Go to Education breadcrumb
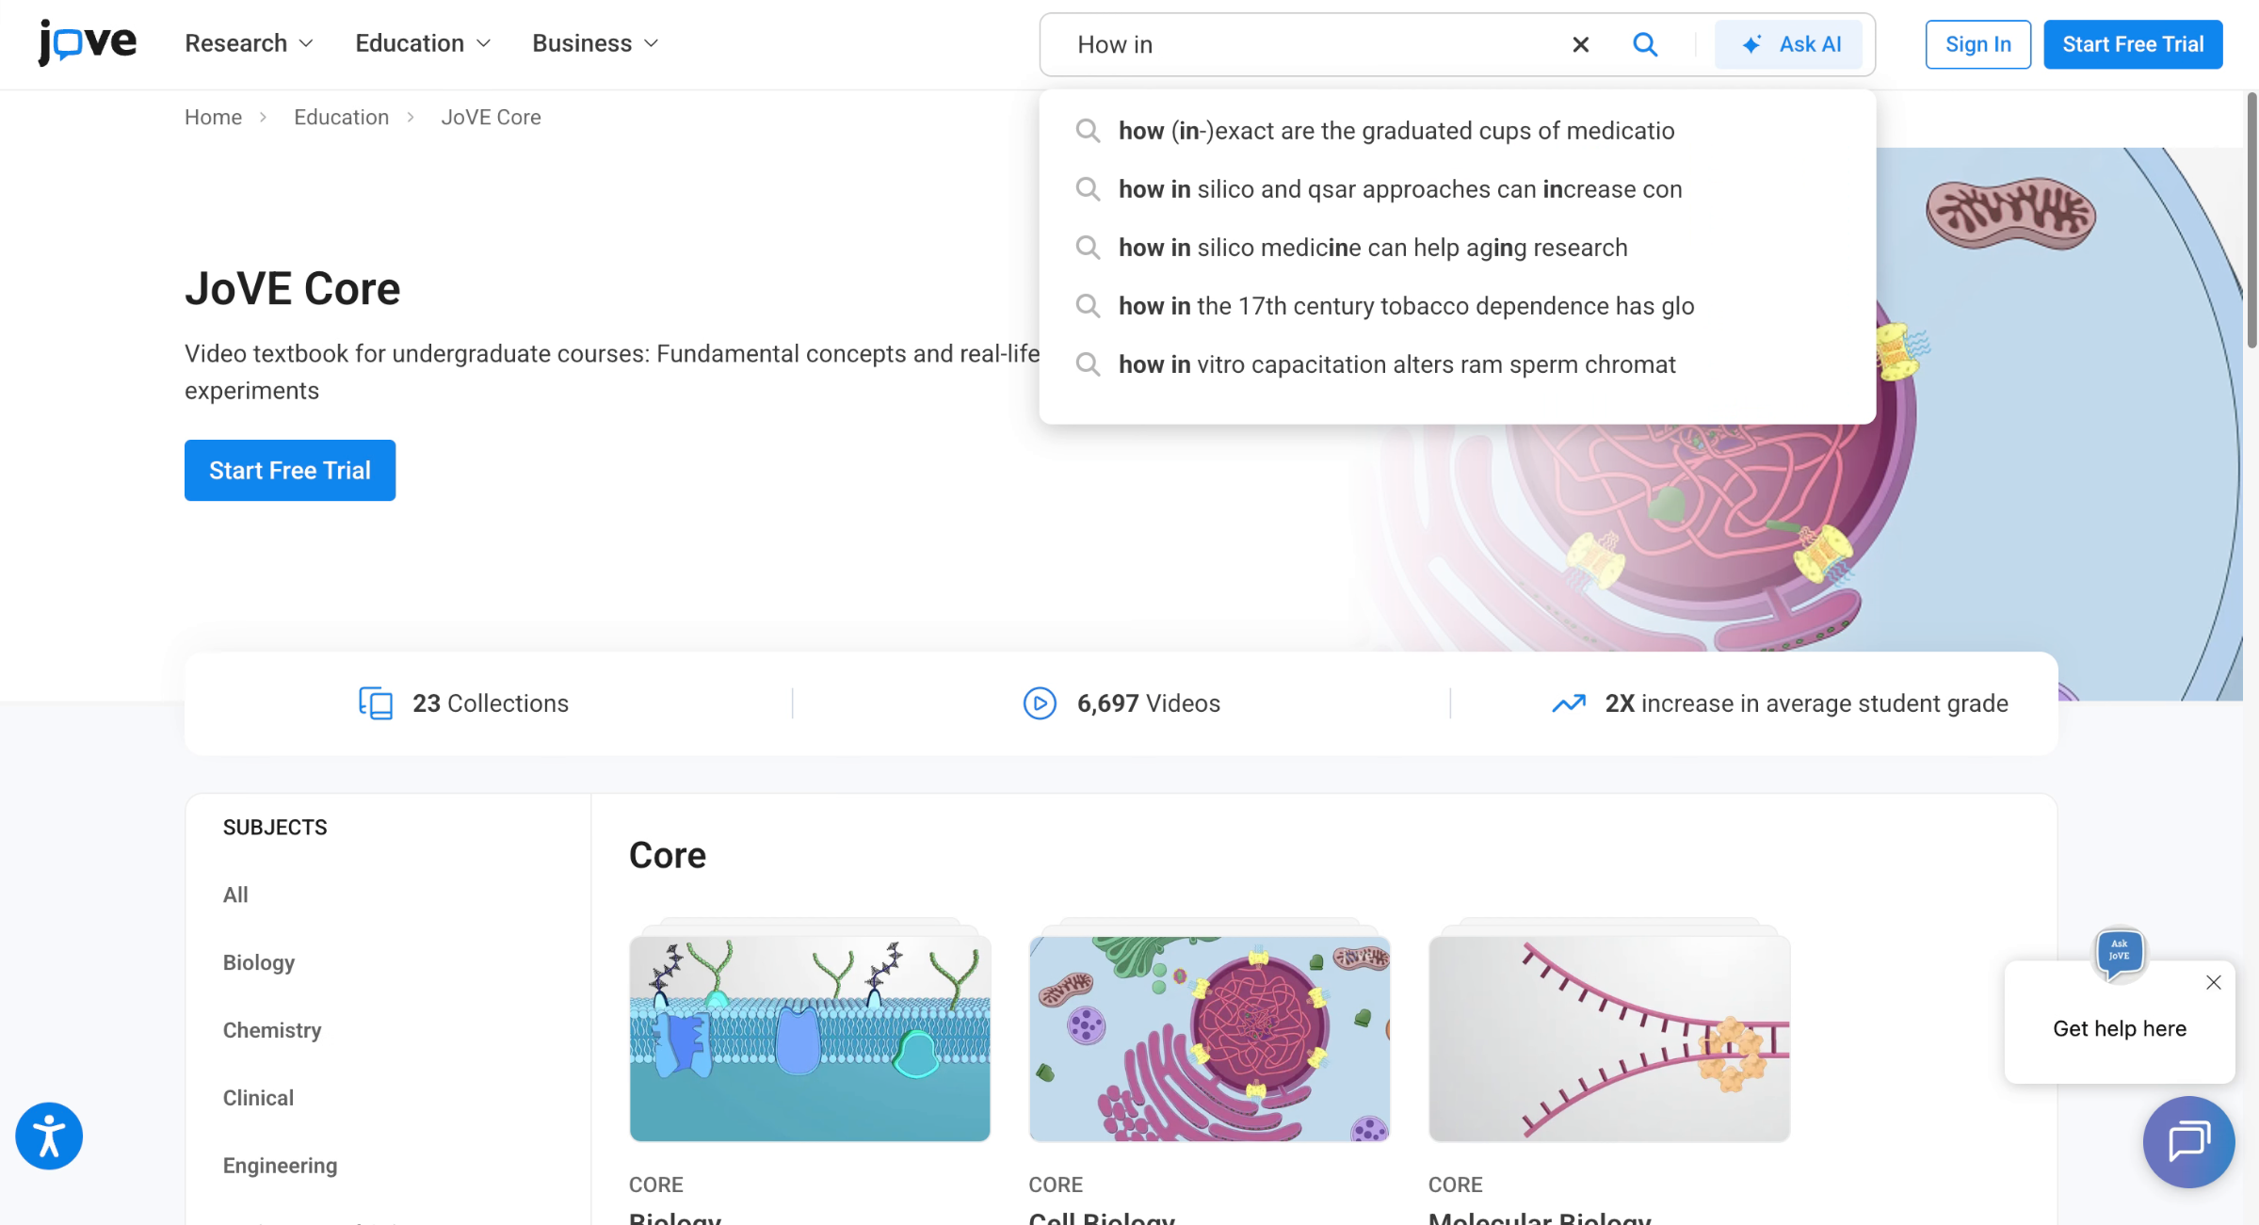The width and height of the screenshot is (2259, 1225). point(341,117)
